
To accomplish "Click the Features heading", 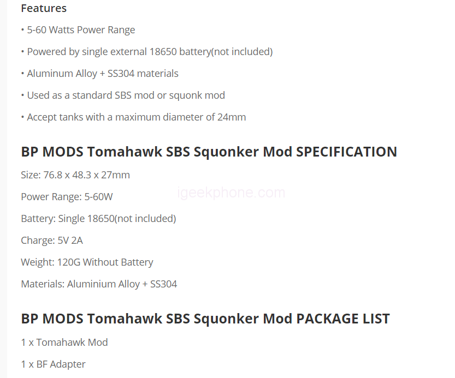I will coord(44,8).
